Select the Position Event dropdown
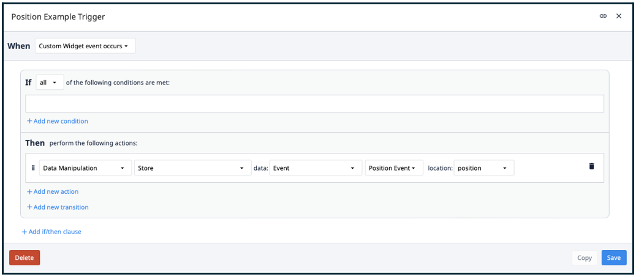 click(394, 168)
